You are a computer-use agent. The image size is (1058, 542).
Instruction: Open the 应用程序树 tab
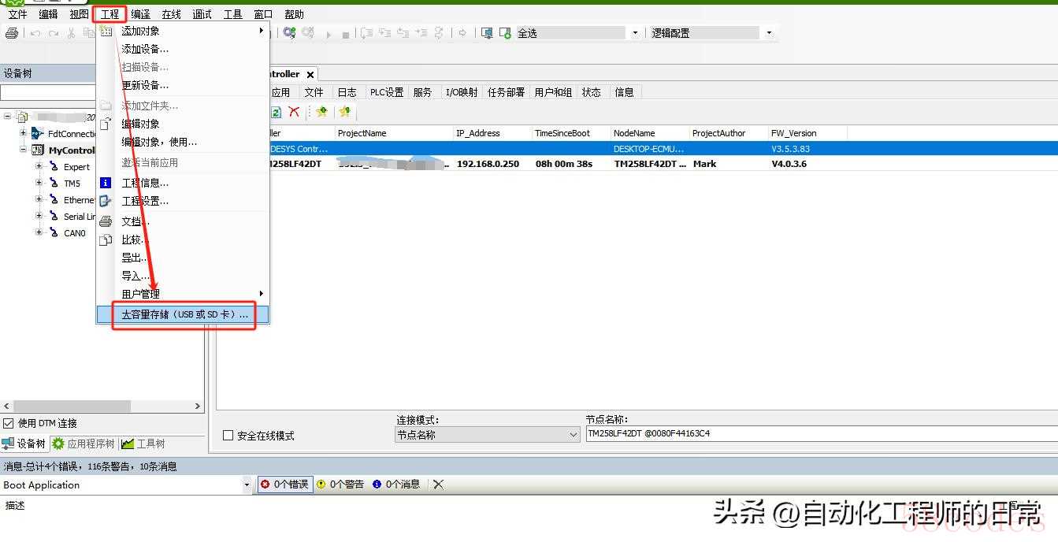(84, 444)
